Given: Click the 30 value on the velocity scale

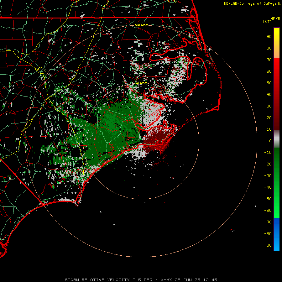Looking at the screenshot, I should (269, 106).
